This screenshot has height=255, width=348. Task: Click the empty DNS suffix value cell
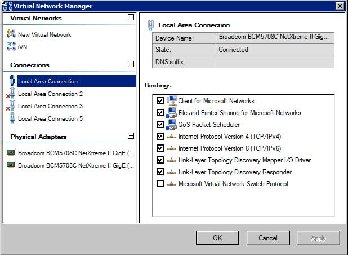pos(275,61)
